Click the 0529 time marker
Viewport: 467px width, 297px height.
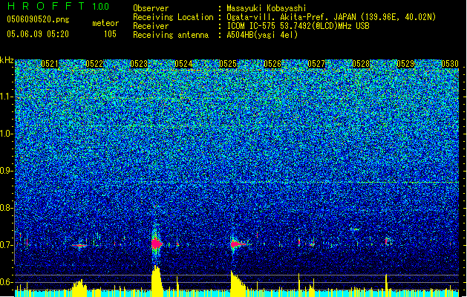(405, 64)
